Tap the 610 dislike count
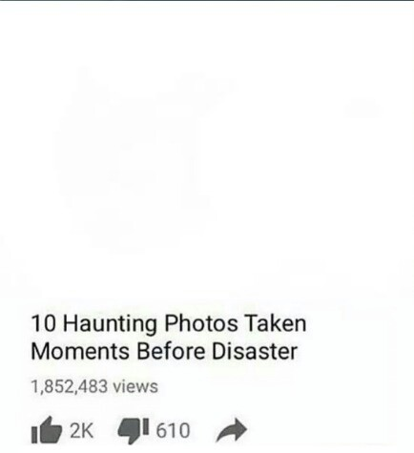The width and height of the screenshot is (414, 453). (173, 430)
